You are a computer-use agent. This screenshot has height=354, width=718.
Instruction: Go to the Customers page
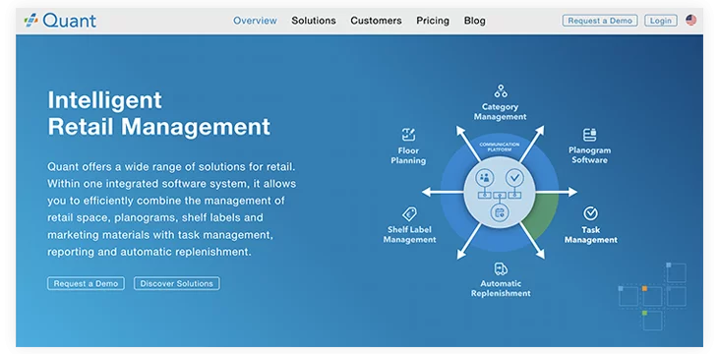376,21
